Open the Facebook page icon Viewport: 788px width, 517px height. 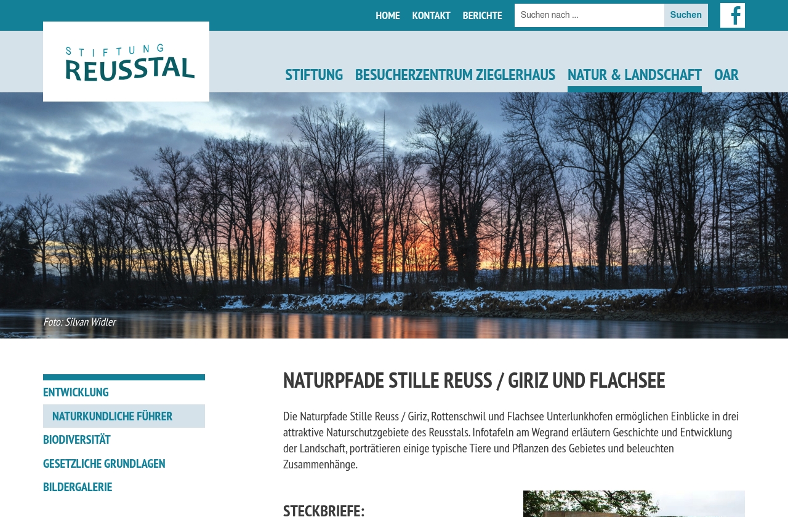coord(732,15)
